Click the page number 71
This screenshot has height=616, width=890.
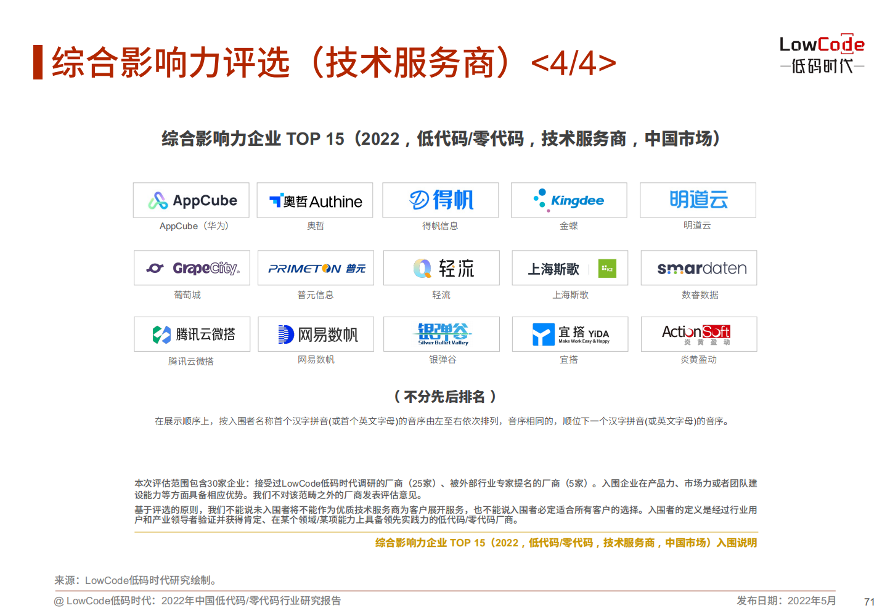tap(870, 602)
